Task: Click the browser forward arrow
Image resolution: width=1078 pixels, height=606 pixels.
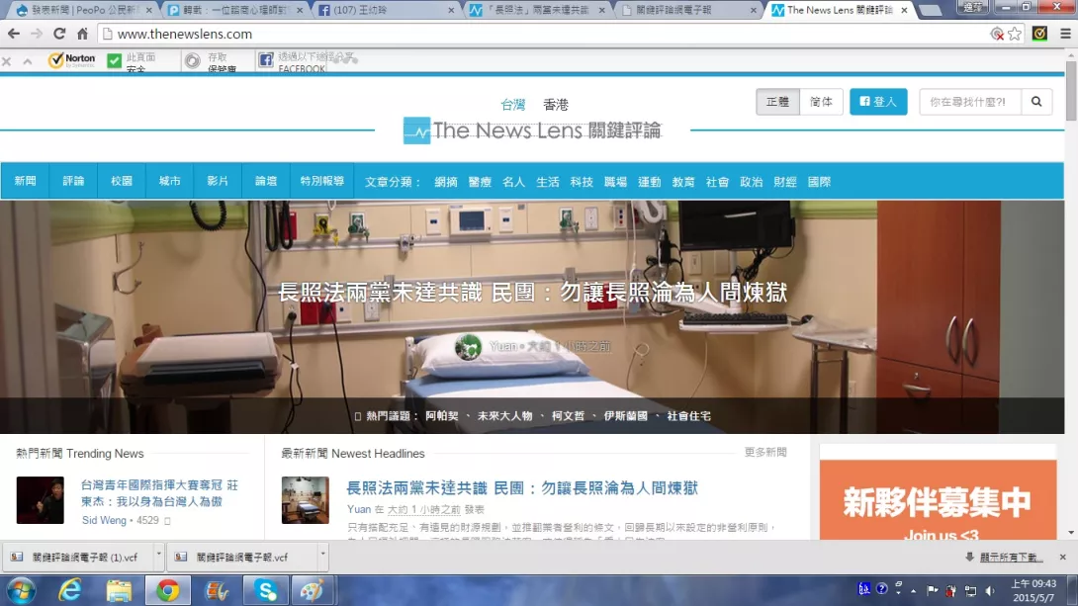Action: pyautogui.click(x=37, y=34)
